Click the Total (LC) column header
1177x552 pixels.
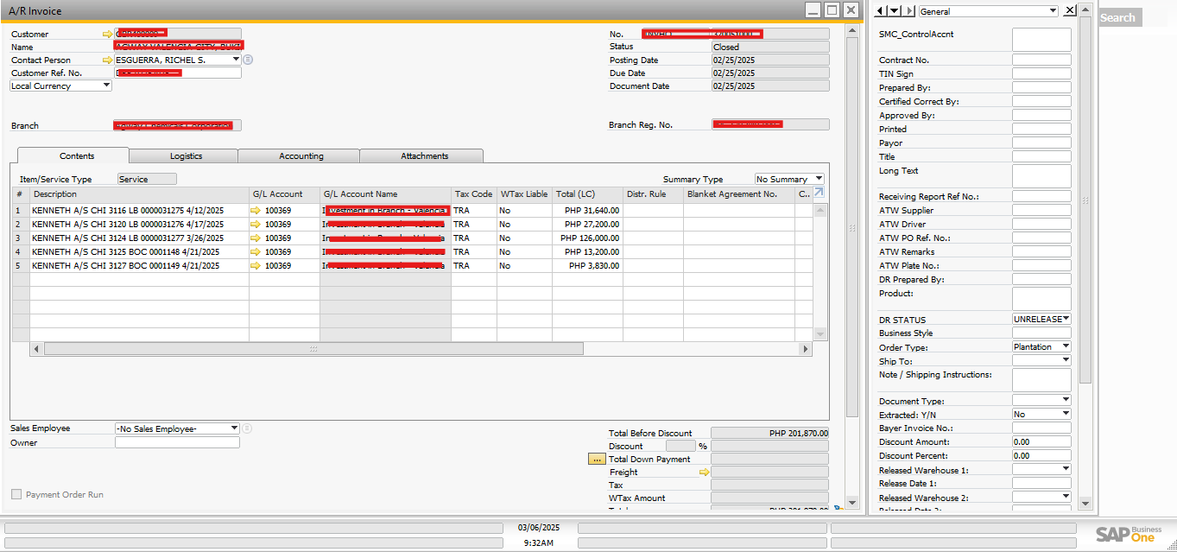click(587, 194)
